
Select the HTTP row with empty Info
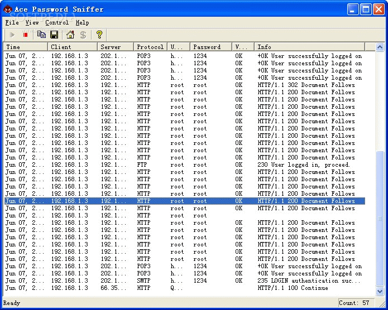click(184, 216)
